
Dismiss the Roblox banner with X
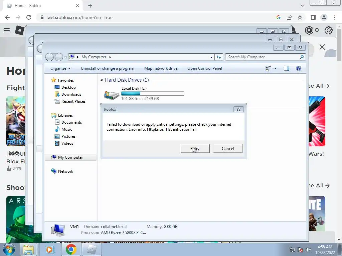(x=322, y=47)
